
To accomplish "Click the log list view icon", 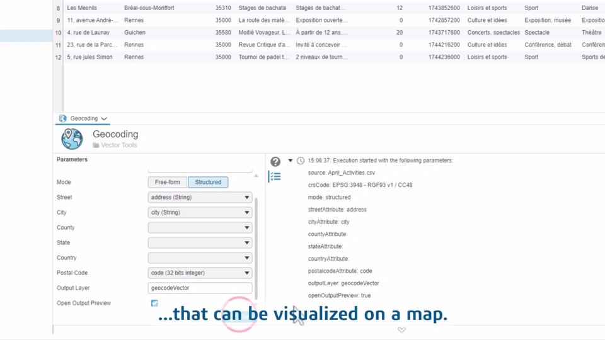I will tap(275, 176).
